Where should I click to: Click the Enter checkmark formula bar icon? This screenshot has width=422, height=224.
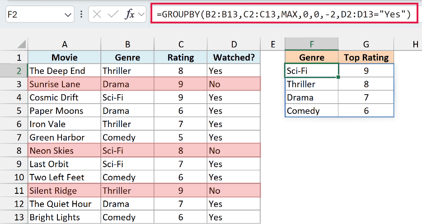tap(113, 14)
